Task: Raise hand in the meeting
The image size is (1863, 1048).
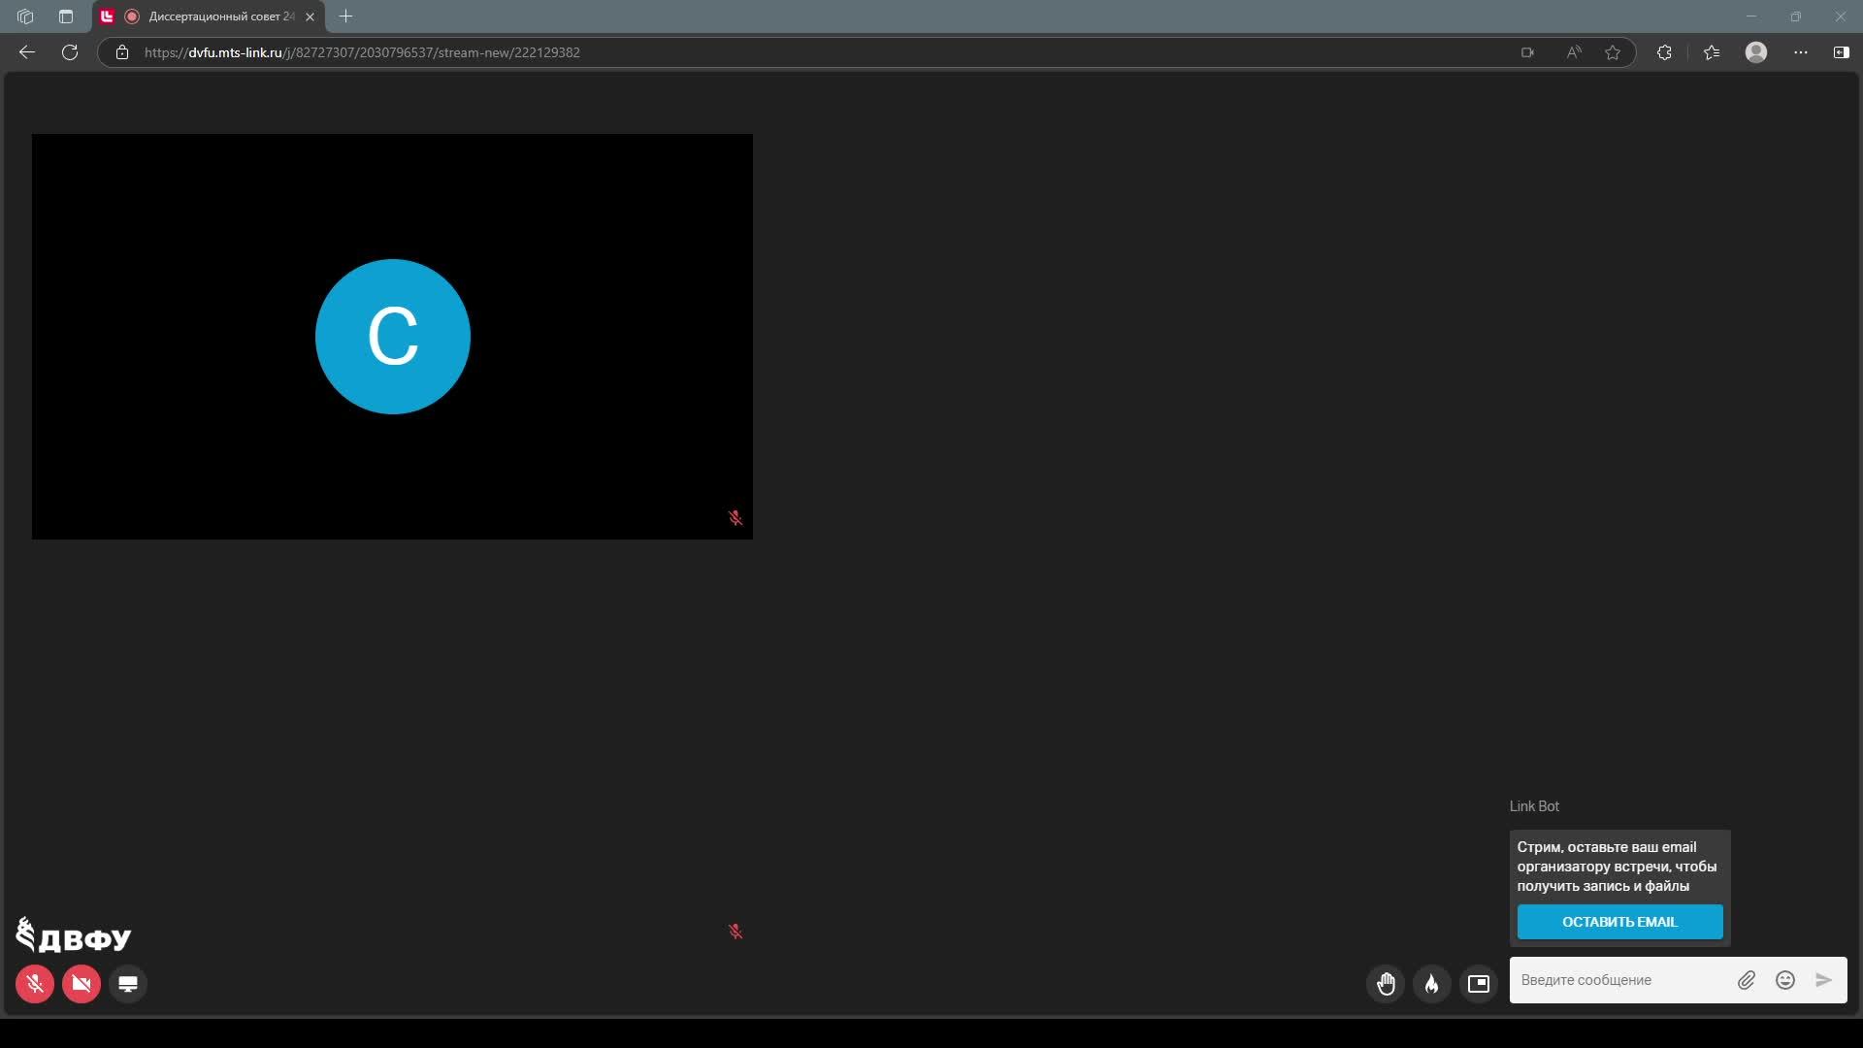Action: [1386, 984]
